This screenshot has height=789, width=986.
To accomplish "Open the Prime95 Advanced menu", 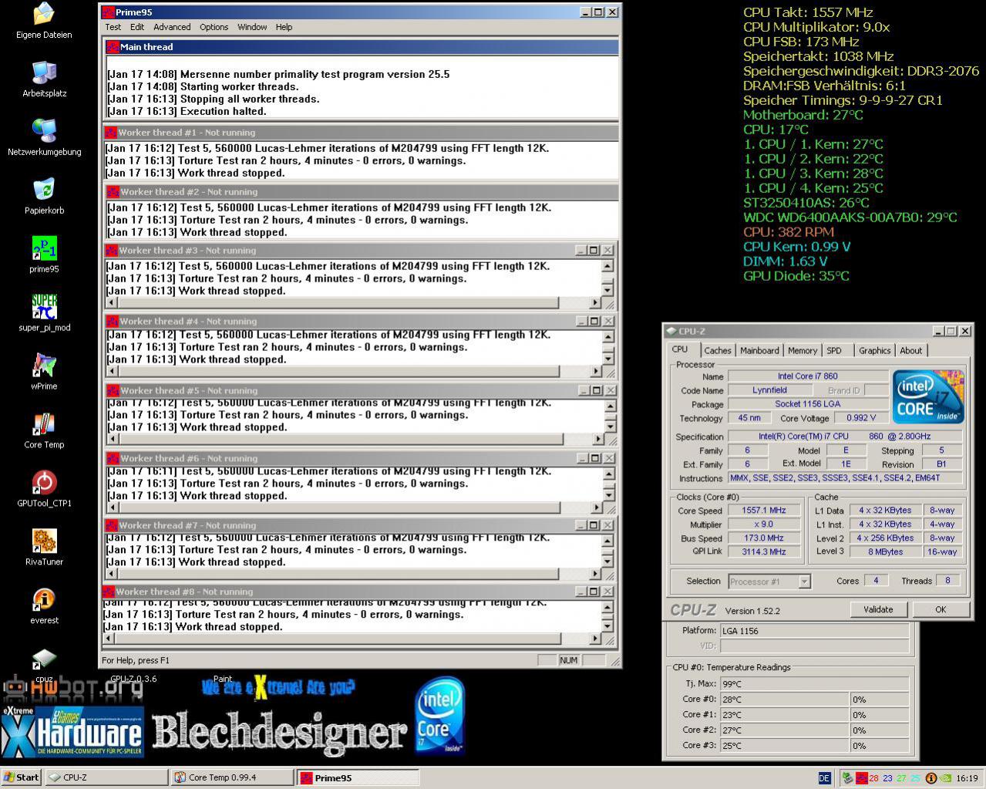I will pos(172,27).
